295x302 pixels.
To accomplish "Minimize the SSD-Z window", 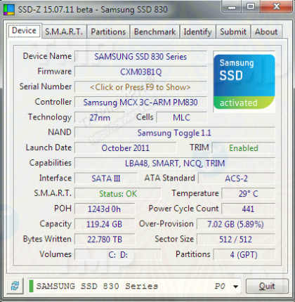I will (x=232, y=7).
